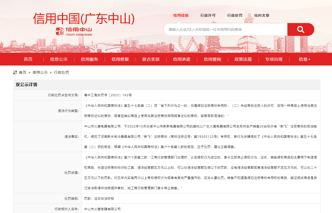This screenshot has height=213, width=332.
Task: Open the 信用要闻 navigation menu
Action: (x=212, y=59)
